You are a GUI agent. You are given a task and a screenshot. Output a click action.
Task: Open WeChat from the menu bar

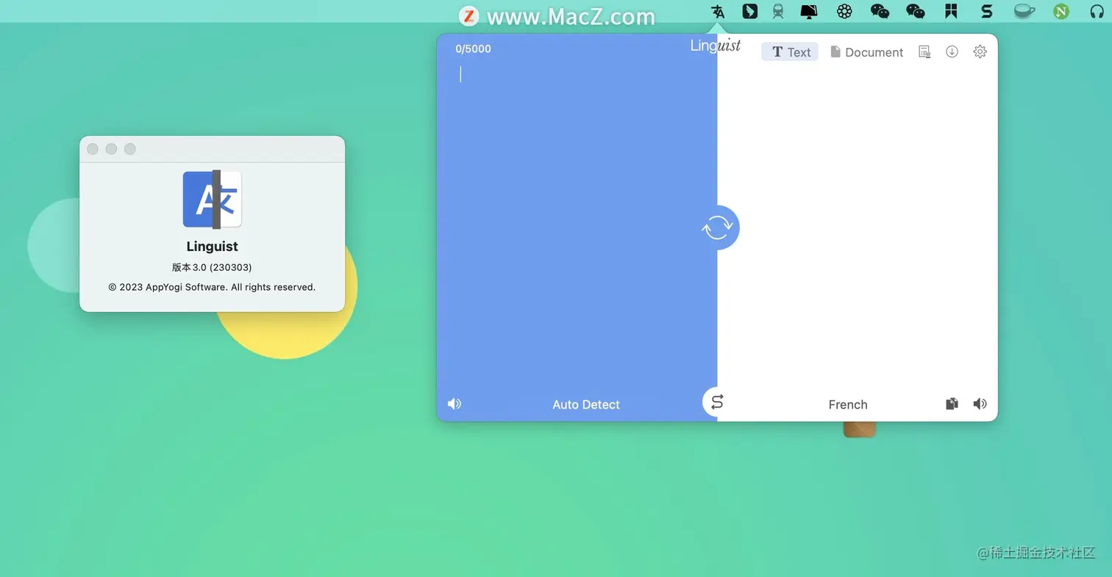[880, 11]
